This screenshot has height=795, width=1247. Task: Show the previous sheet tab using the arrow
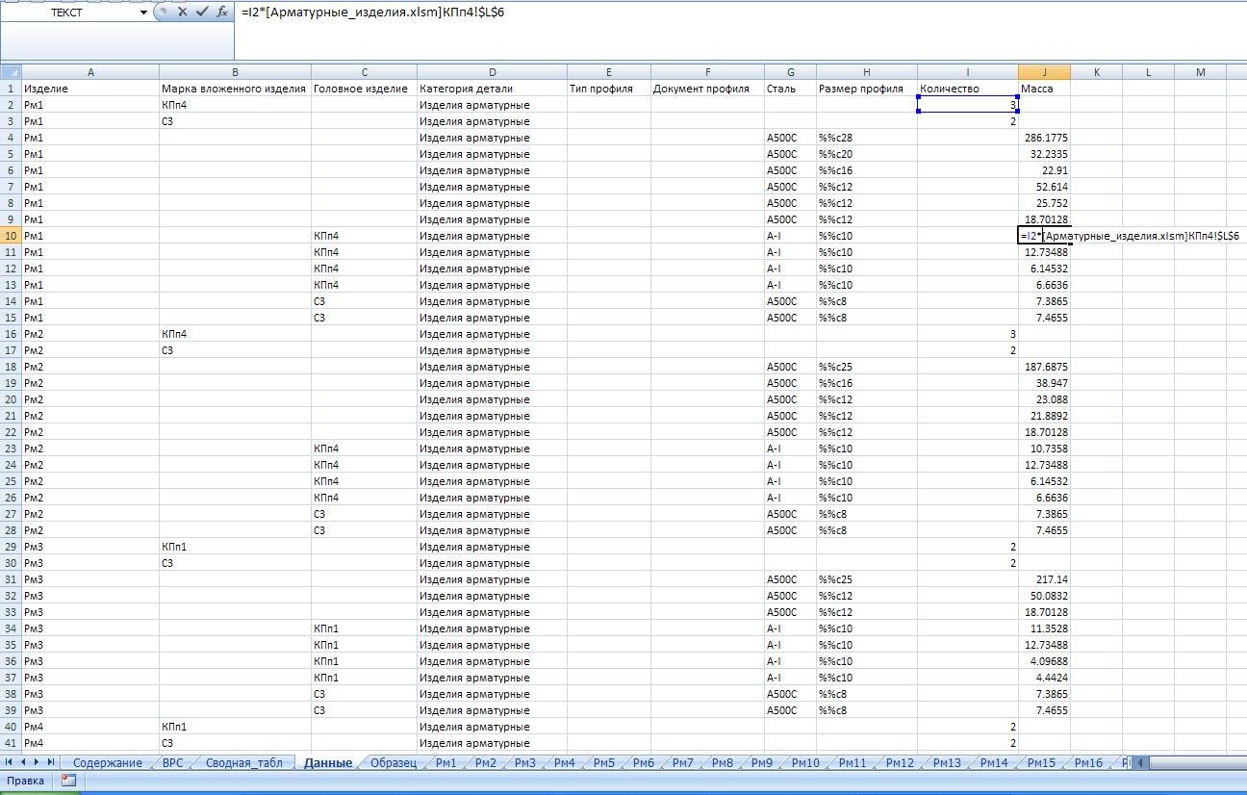[x=24, y=763]
